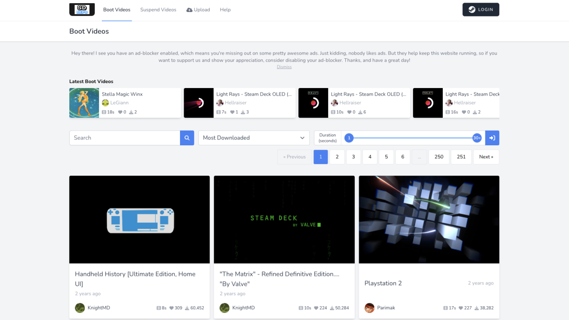Open the Help menu item
The width and height of the screenshot is (569, 320).
(225, 10)
